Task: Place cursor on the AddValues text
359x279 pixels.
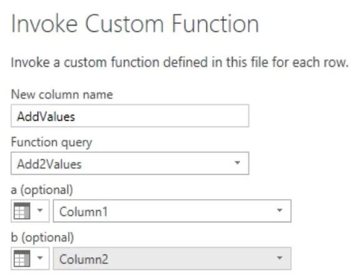Action: tap(46, 116)
